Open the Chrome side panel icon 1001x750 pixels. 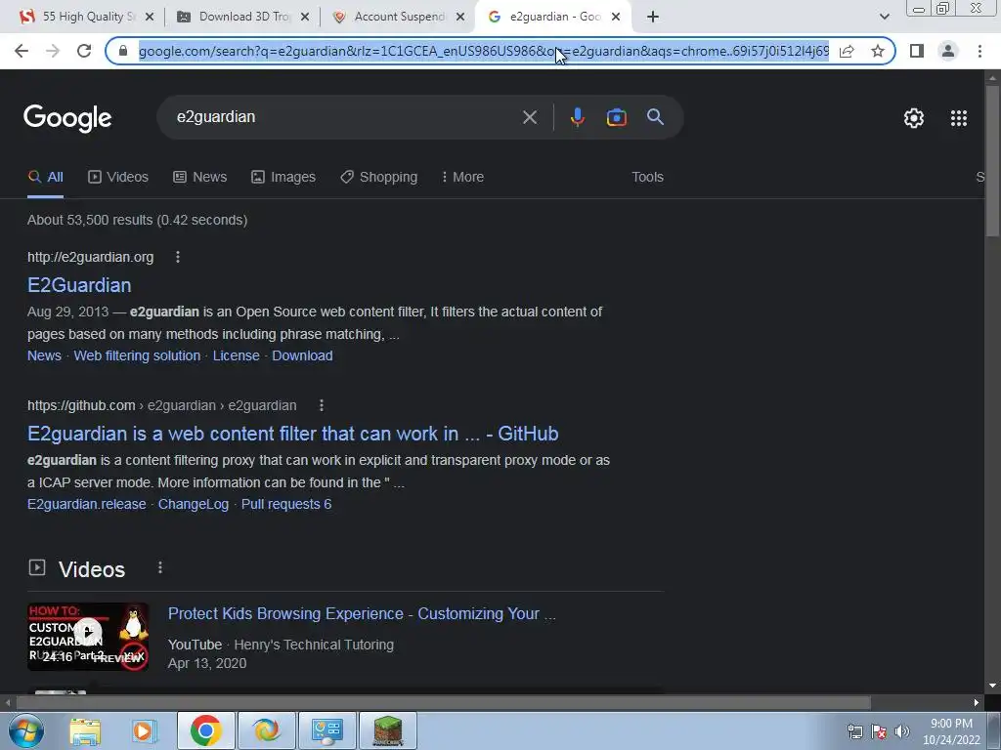(917, 51)
